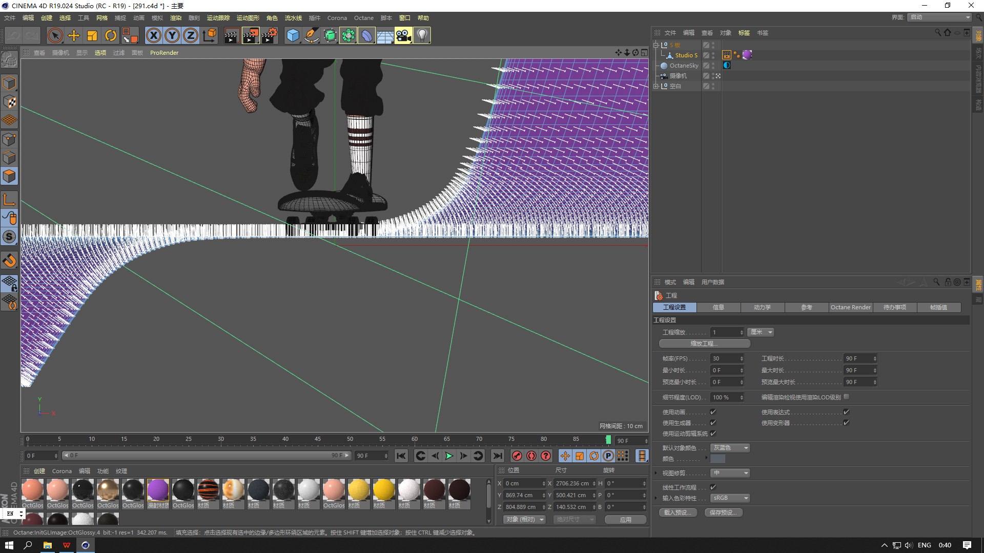The width and height of the screenshot is (984, 553).
Task: Open the Render Settings clapperboard icon
Action: 269,35
